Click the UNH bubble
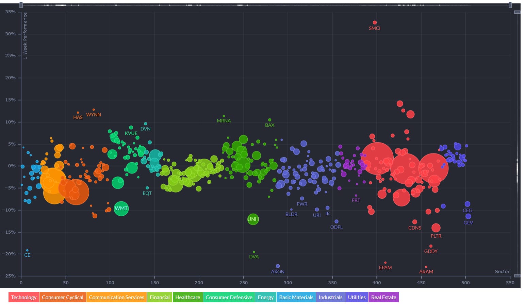Screen dimensions: 525x307 point(253,219)
